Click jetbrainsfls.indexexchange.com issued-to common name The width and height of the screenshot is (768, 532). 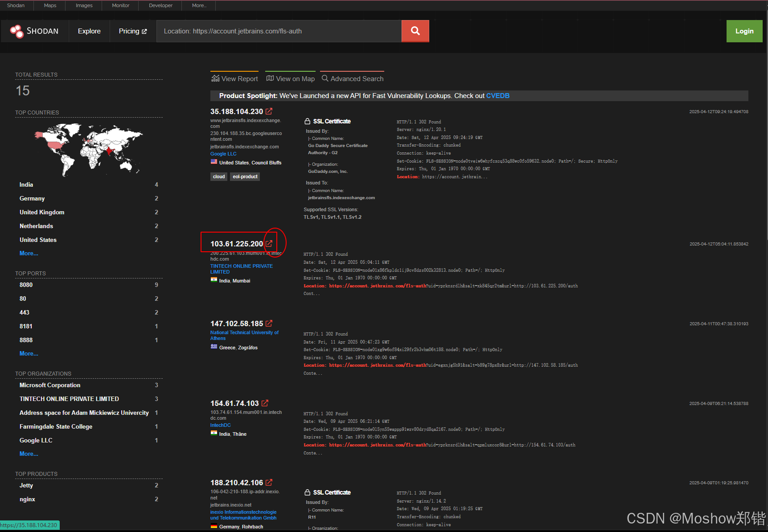pyautogui.click(x=341, y=198)
